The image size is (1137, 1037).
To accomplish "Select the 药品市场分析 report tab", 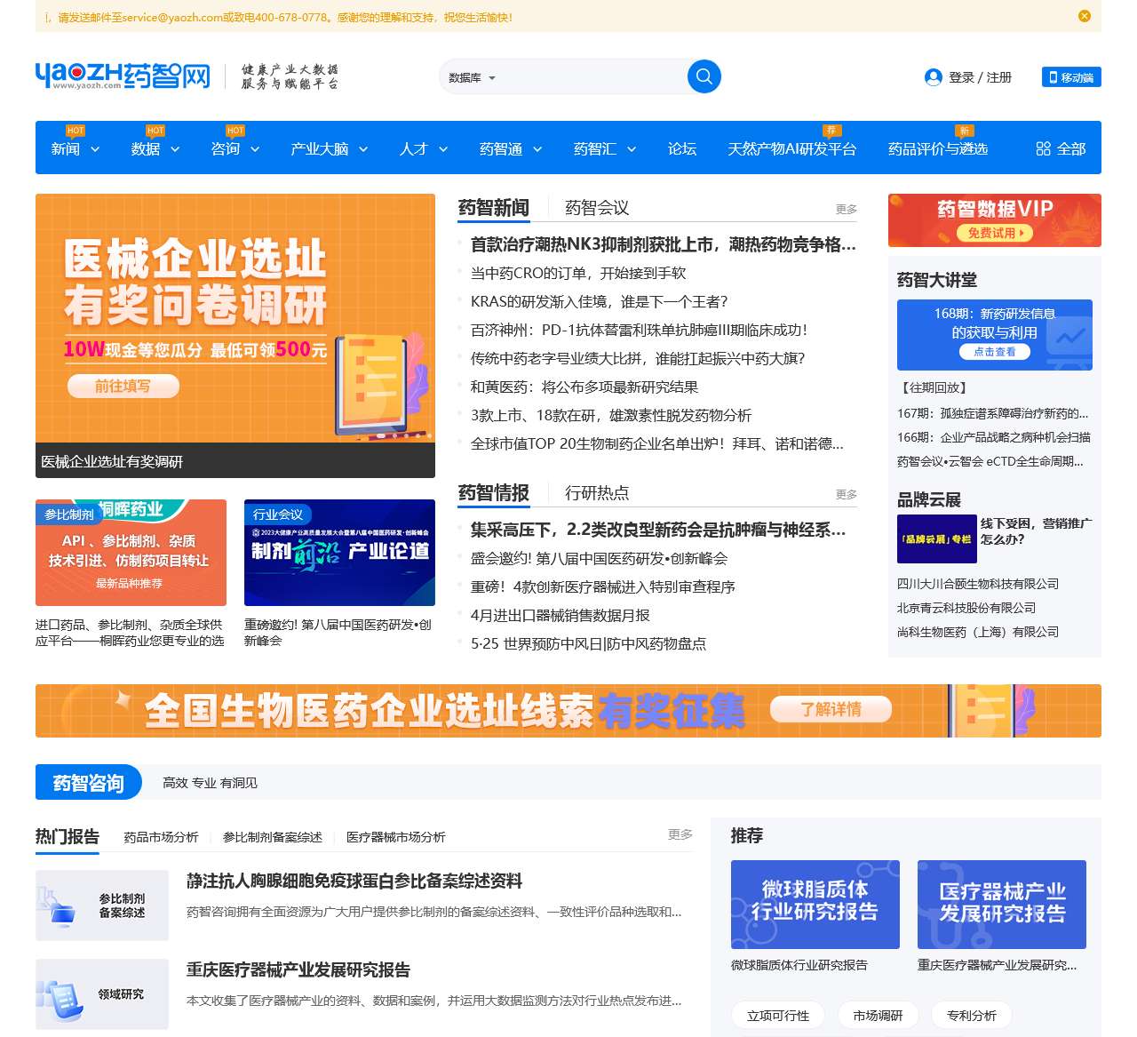I will (x=161, y=837).
